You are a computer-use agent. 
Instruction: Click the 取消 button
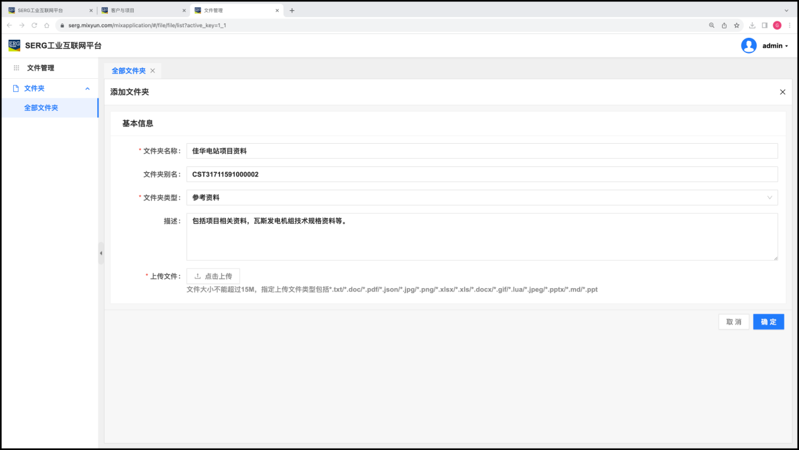click(733, 322)
